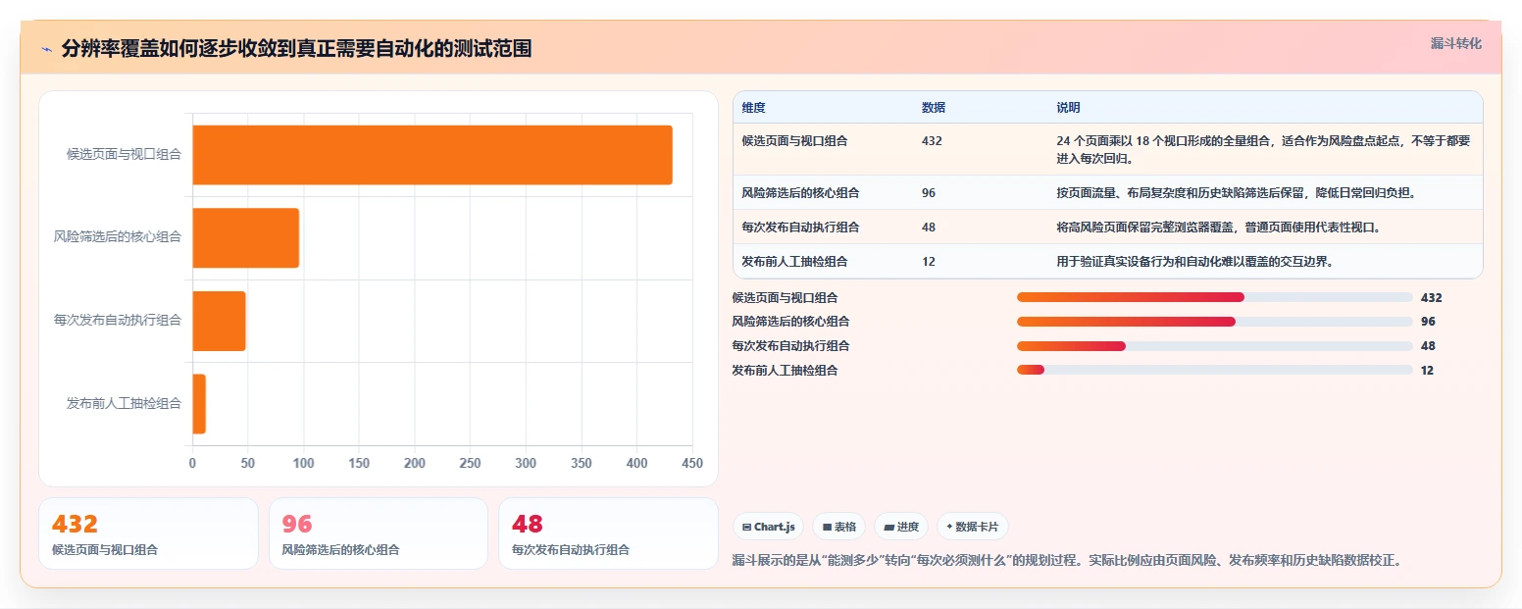This screenshot has width=1522, height=609.
Task: Select the Chart.js chip
Action: 768,527
